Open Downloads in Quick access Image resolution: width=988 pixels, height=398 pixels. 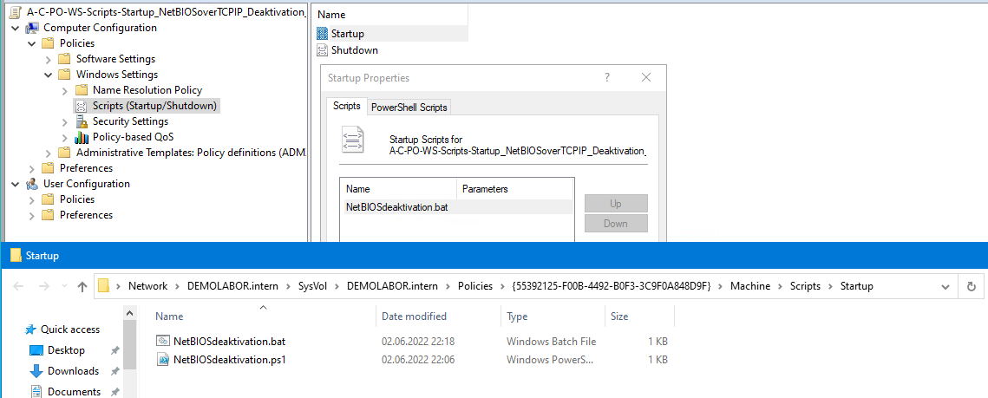[x=73, y=371]
